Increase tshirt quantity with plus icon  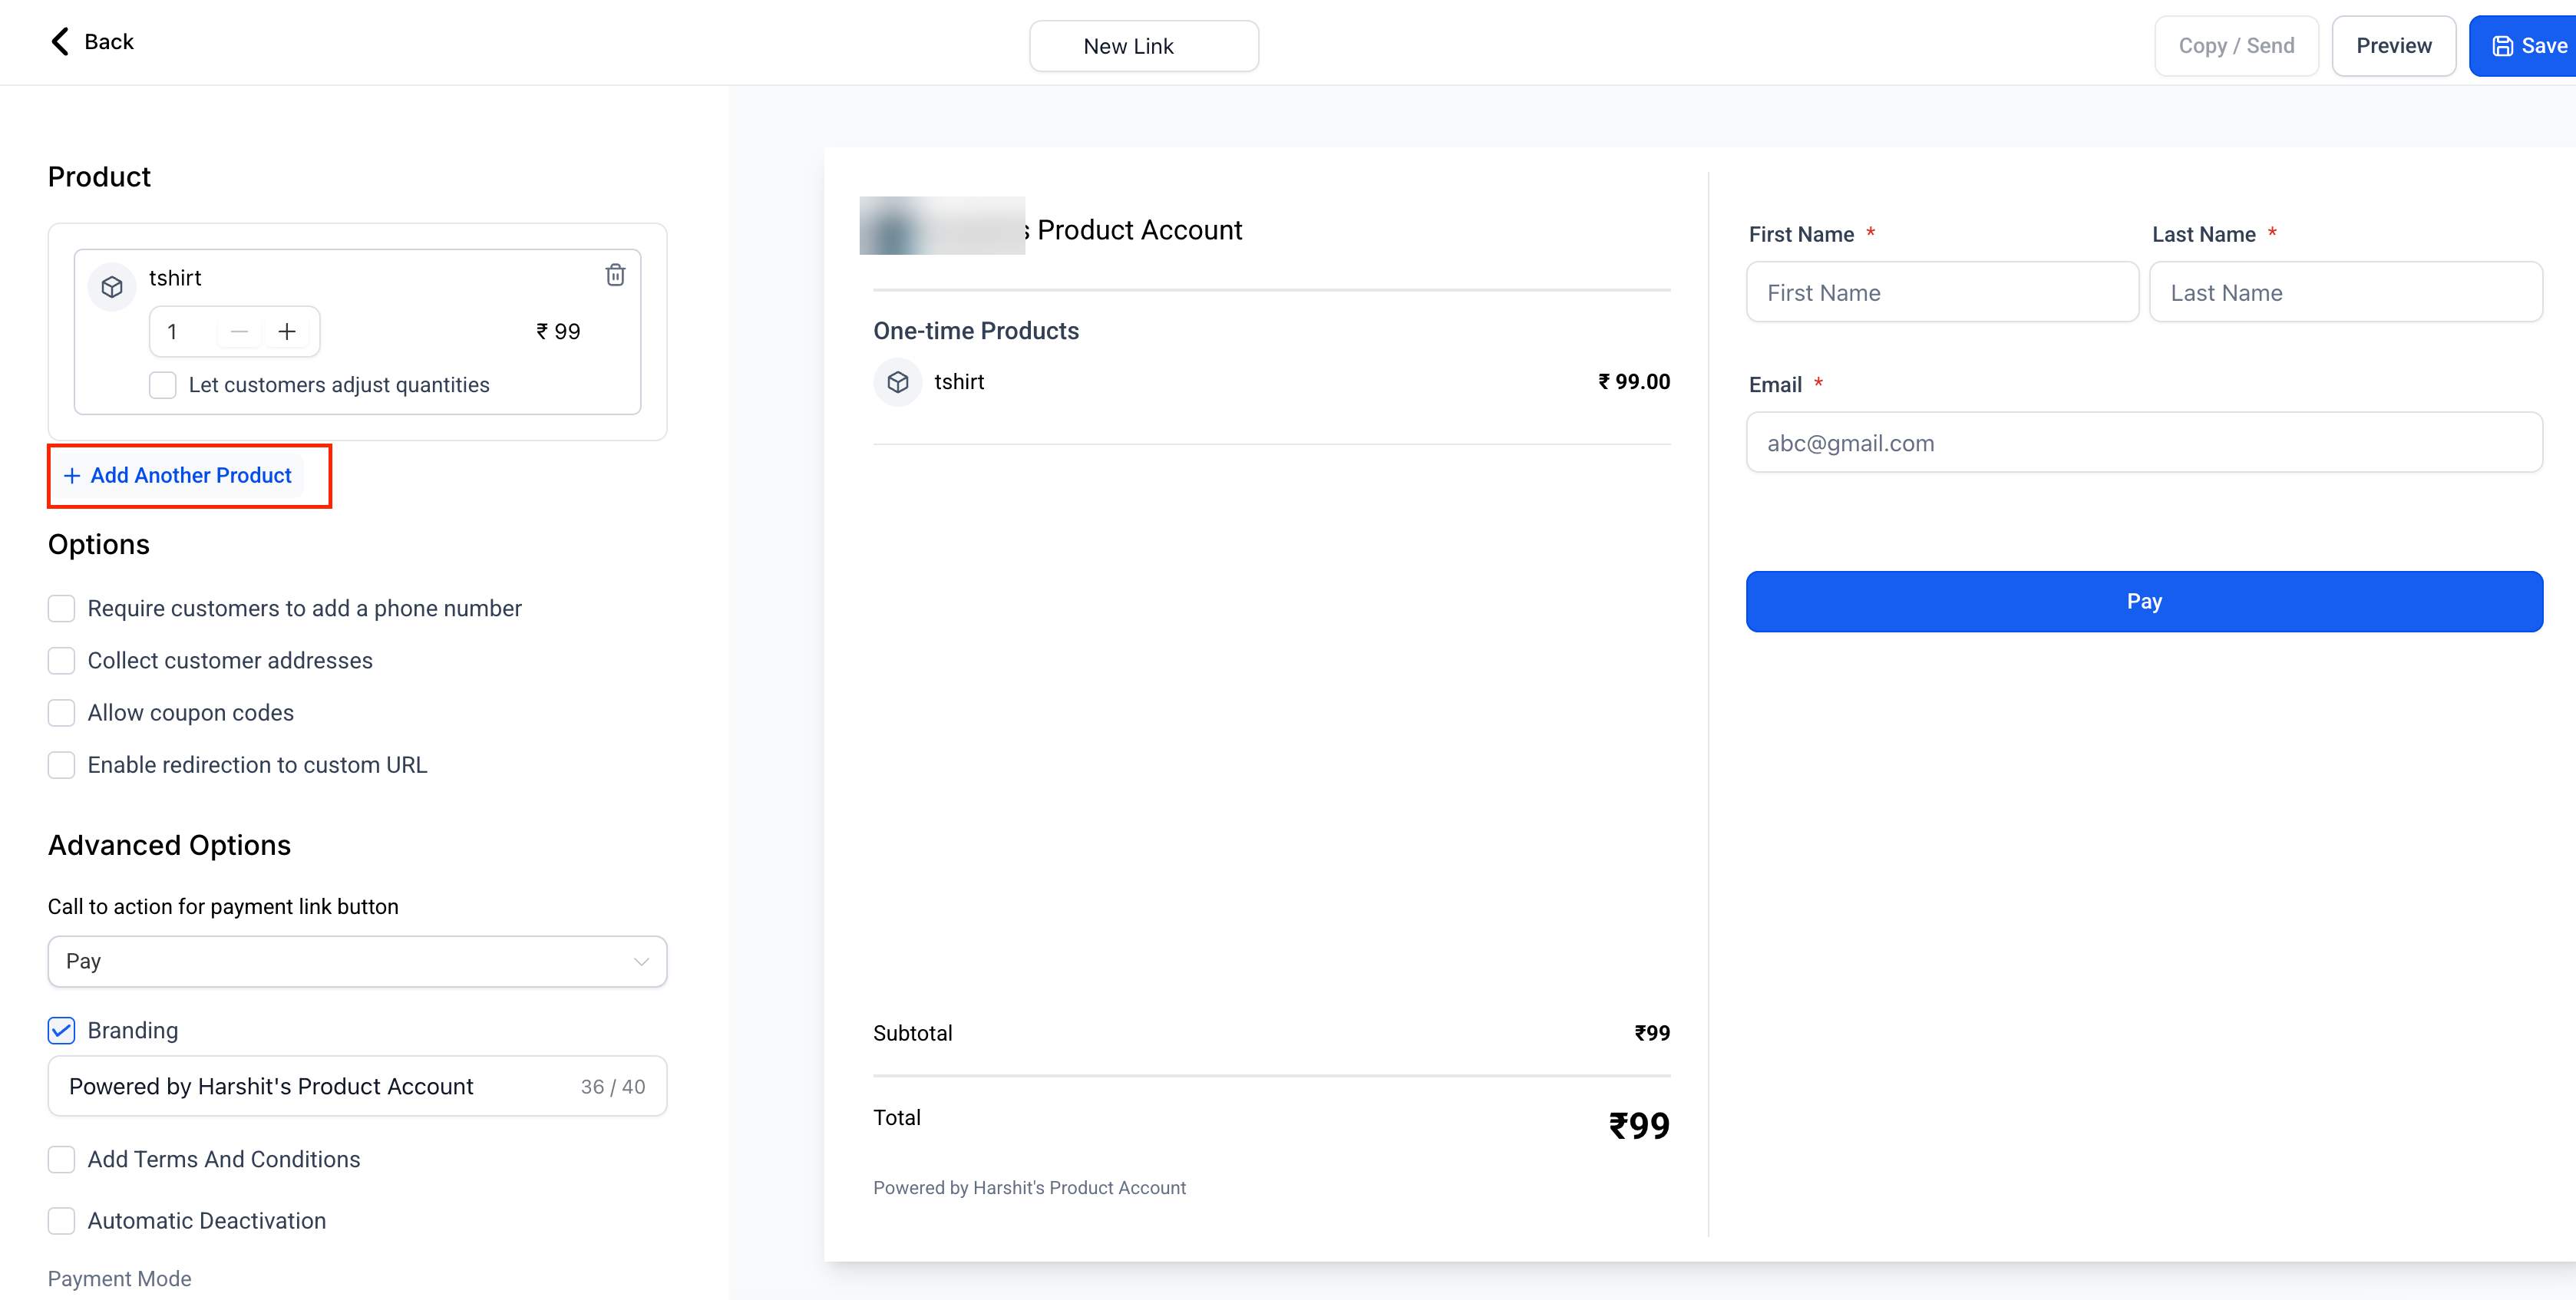click(x=287, y=331)
